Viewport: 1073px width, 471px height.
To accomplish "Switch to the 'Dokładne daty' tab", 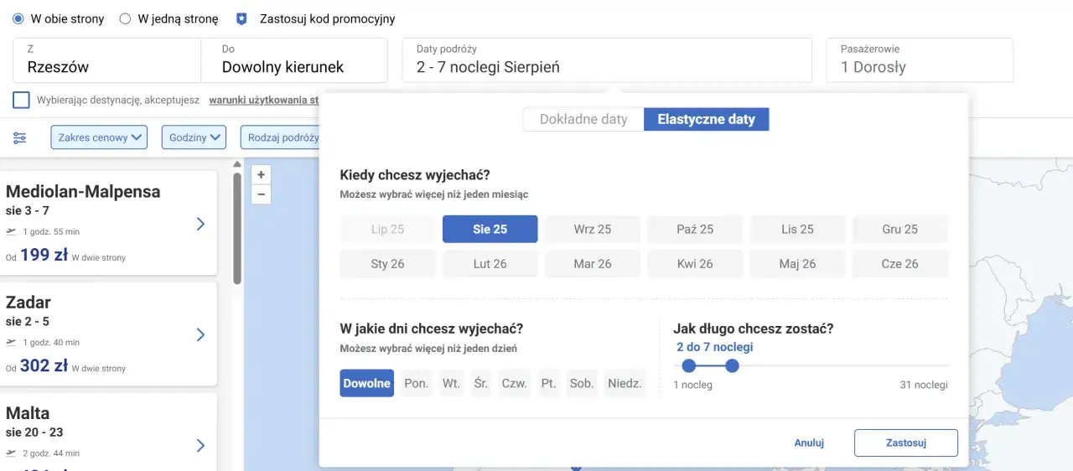I will tap(583, 119).
